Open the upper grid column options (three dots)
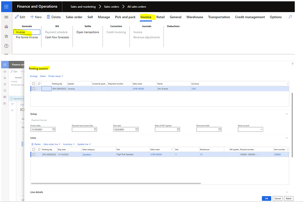 coord(288,84)
